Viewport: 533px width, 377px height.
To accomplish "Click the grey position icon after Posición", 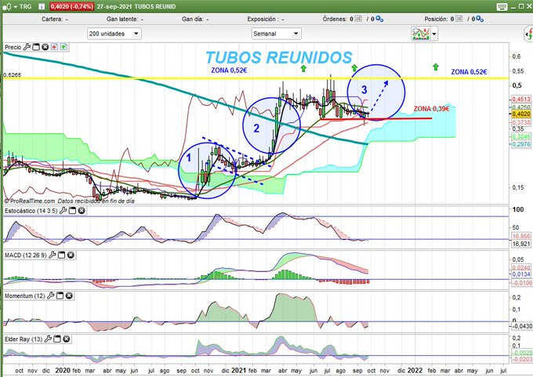I will pos(459,19).
